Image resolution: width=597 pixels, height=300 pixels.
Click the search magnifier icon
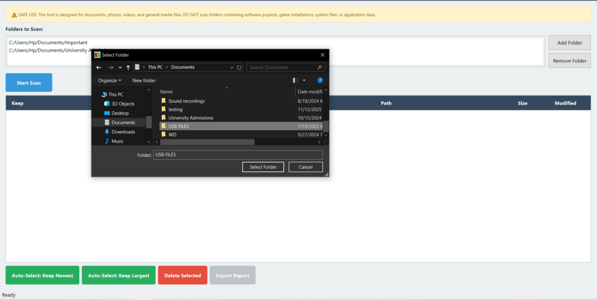[320, 67]
